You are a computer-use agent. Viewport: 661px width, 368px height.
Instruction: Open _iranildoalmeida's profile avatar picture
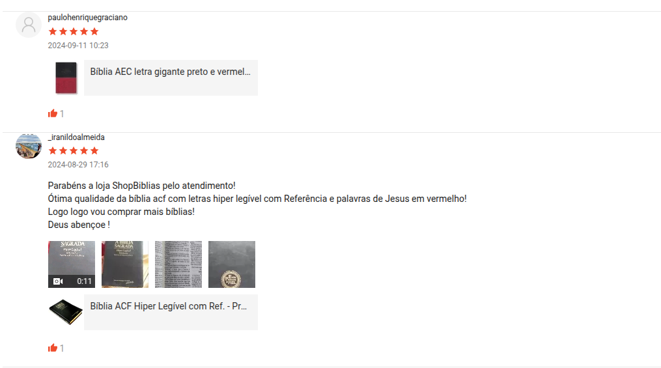coord(29,146)
